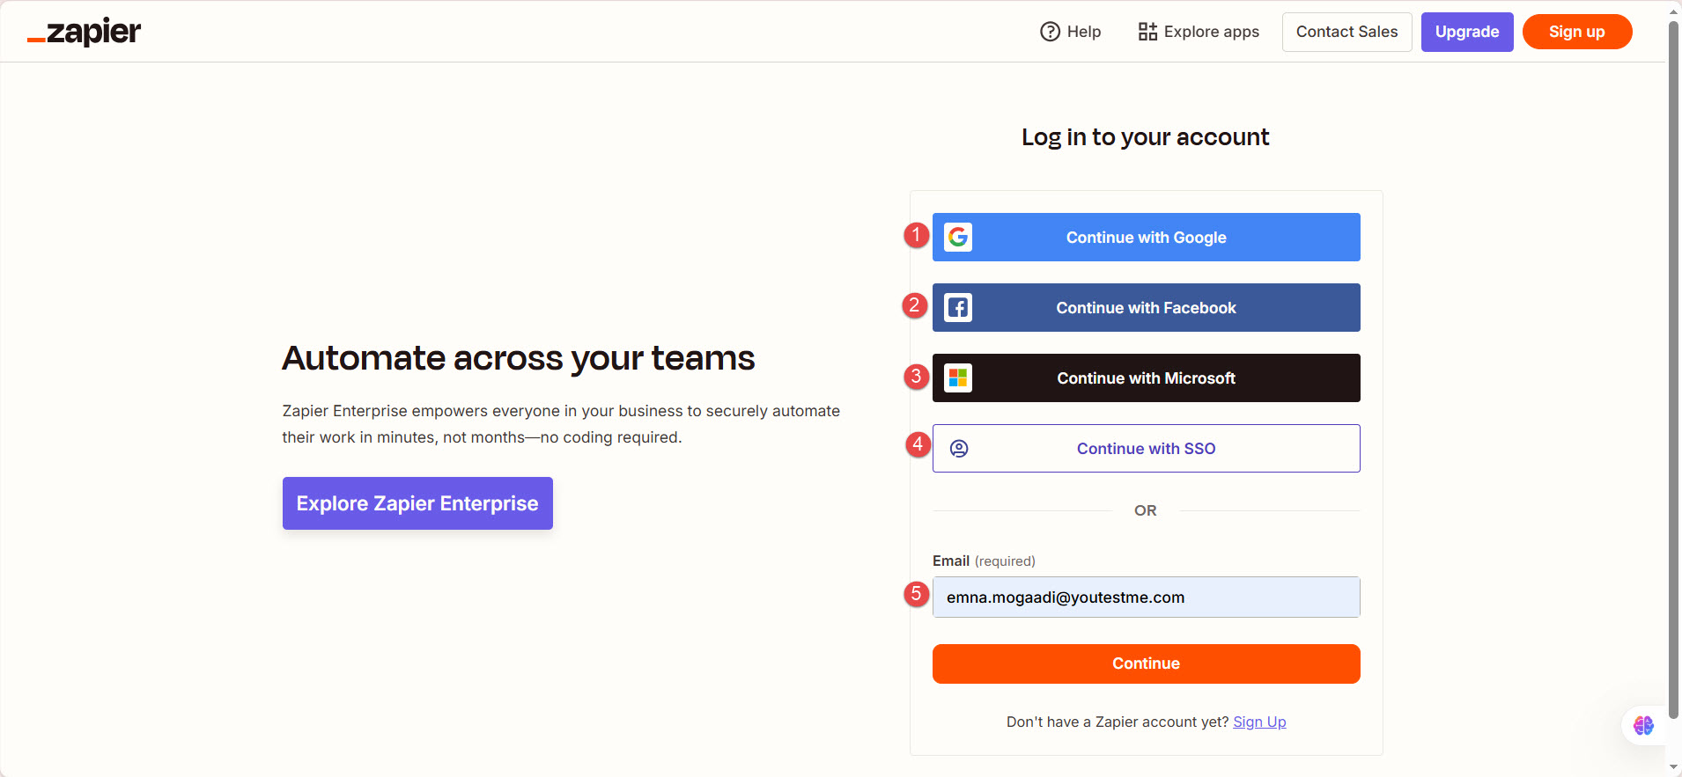The height and width of the screenshot is (777, 1682).
Task: Open Contact Sales from the header
Action: (1346, 32)
